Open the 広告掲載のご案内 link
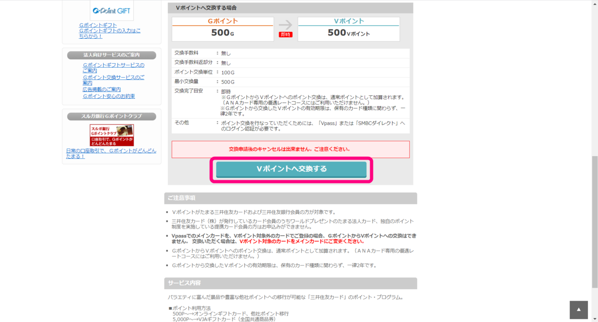 coord(102,89)
